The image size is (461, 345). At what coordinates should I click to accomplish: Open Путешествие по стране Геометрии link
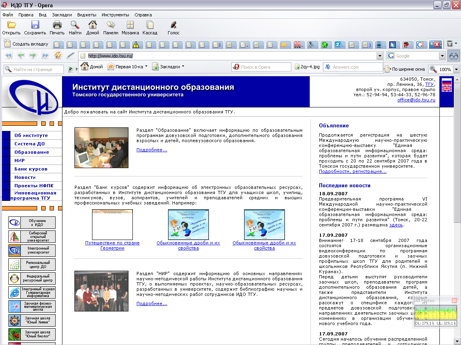pos(112,245)
